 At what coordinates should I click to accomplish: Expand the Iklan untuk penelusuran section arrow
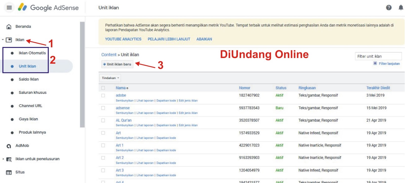tap(3, 159)
